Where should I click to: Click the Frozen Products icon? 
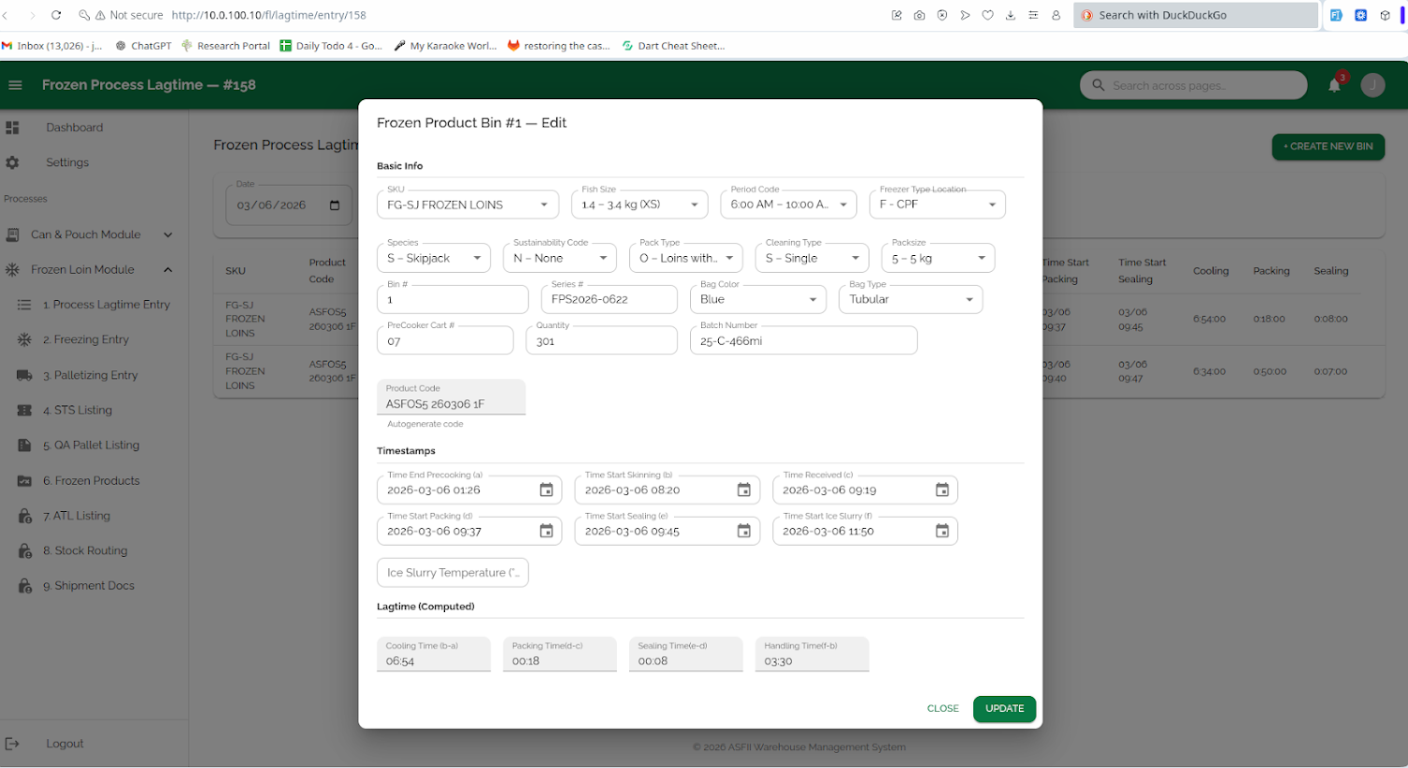pos(24,481)
